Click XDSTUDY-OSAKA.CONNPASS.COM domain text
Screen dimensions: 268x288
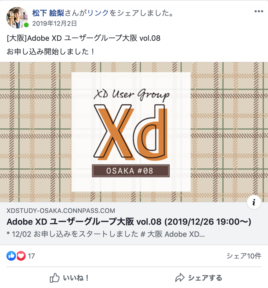pos(61,211)
